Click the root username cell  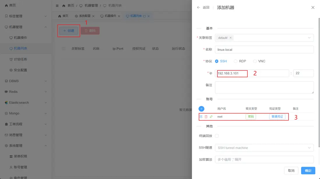pyautogui.click(x=220, y=117)
